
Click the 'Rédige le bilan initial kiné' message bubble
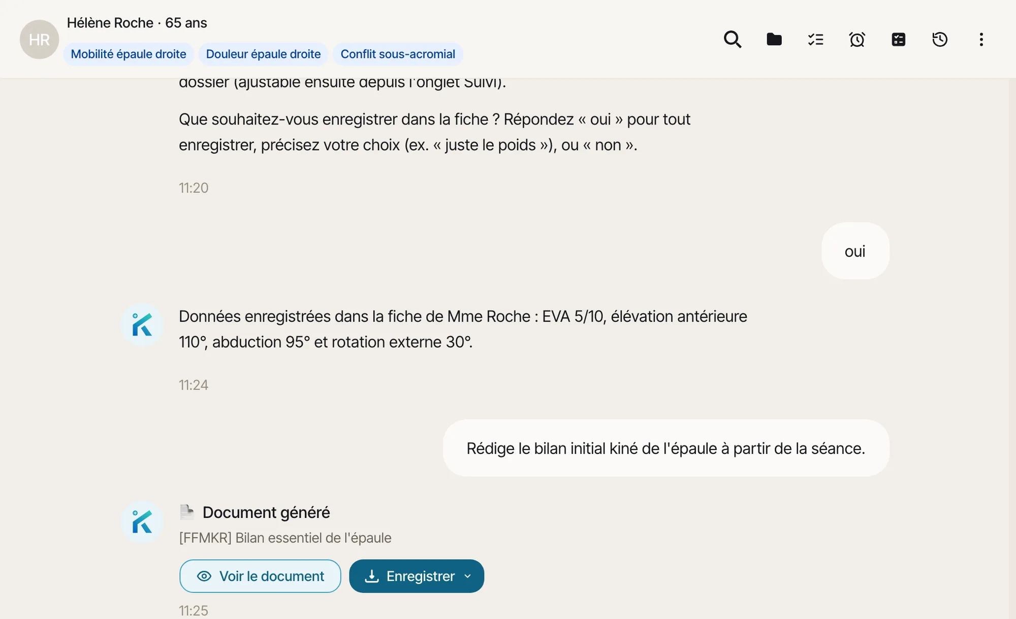click(x=666, y=448)
